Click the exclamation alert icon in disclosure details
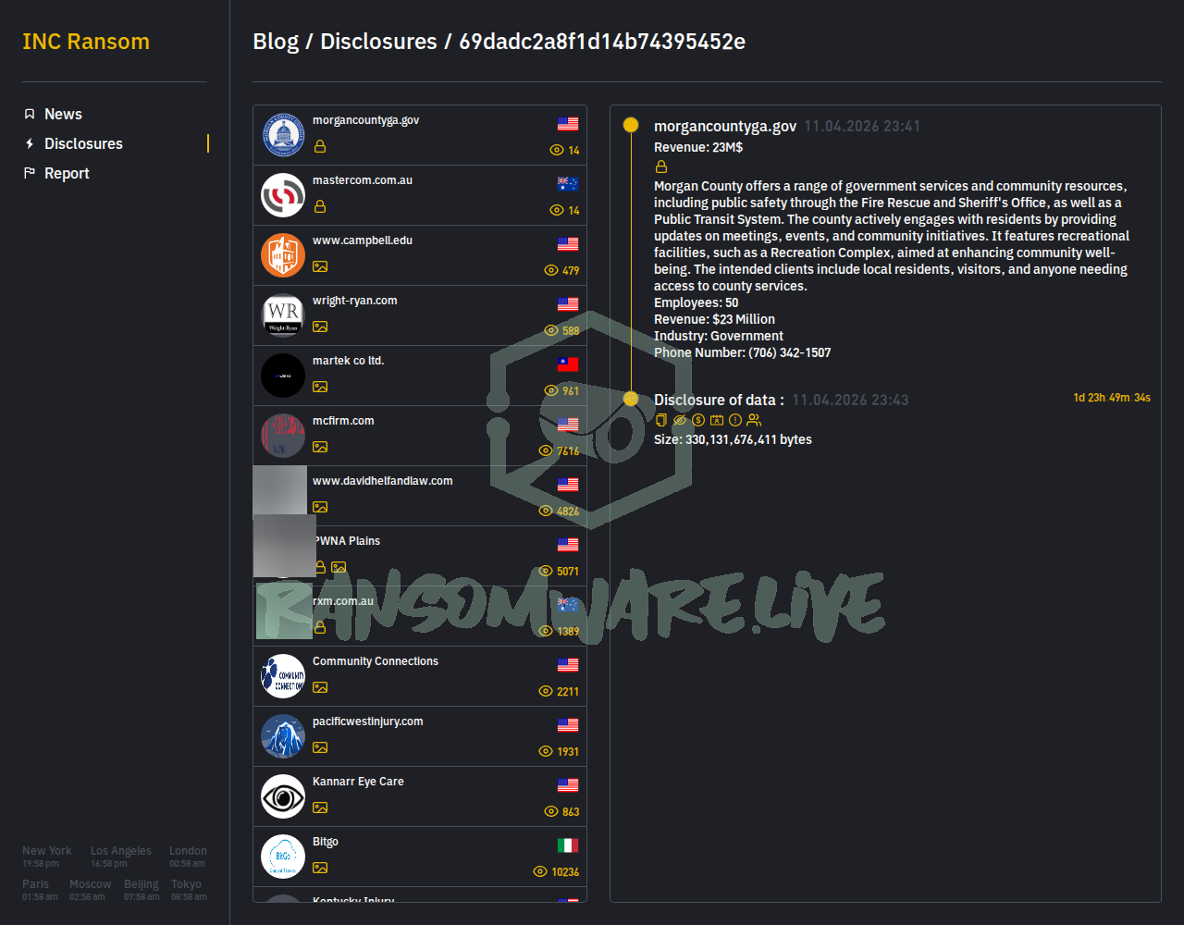 [x=735, y=420]
